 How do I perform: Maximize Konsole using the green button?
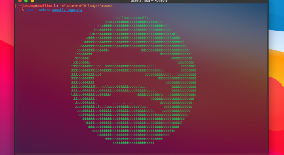31,2
